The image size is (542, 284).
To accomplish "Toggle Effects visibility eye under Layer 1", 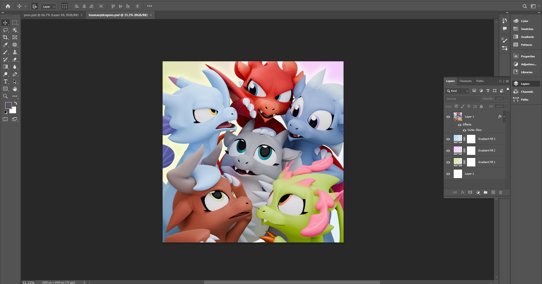I will (460, 125).
